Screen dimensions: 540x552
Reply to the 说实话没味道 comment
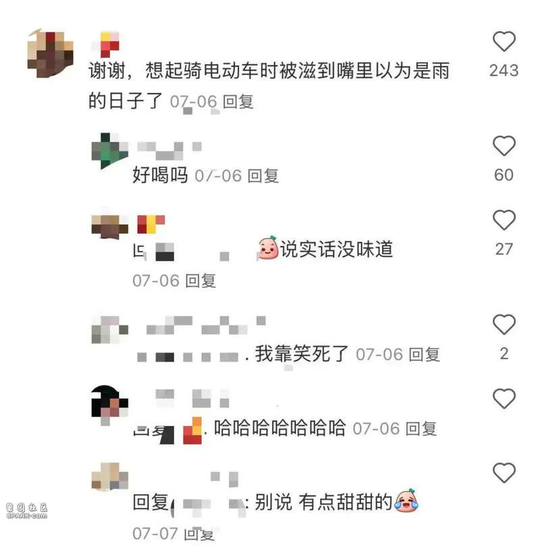click(x=200, y=281)
